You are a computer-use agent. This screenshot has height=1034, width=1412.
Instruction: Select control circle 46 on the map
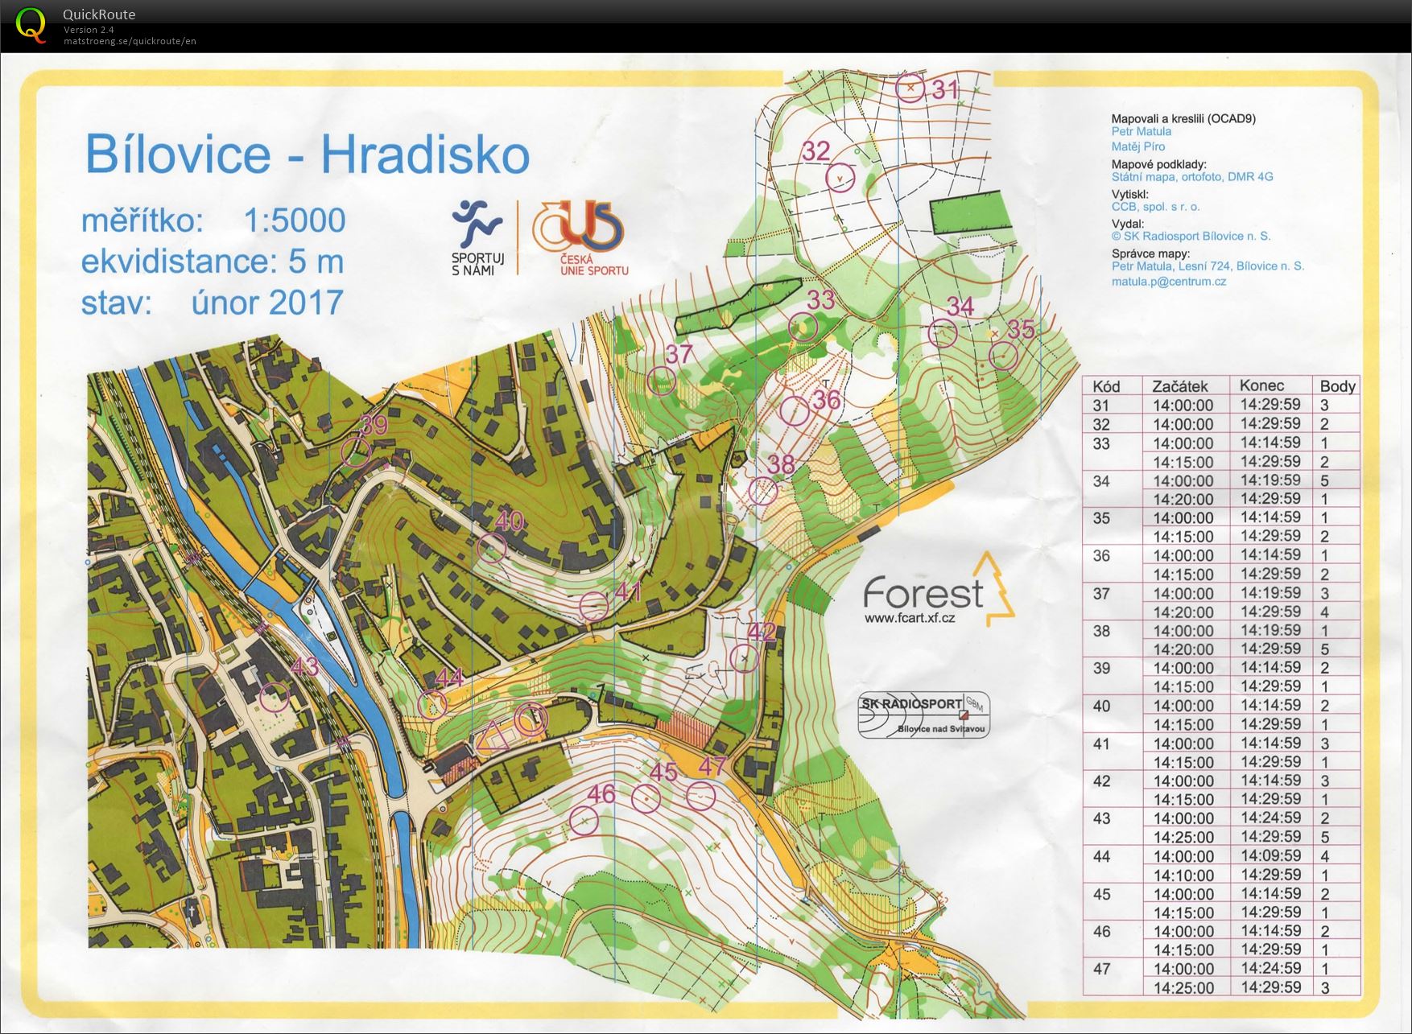coord(584,820)
